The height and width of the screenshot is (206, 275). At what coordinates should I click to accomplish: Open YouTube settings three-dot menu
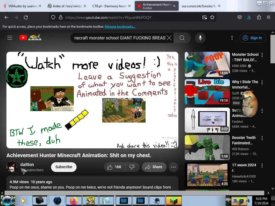pyautogui.click(x=232, y=38)
